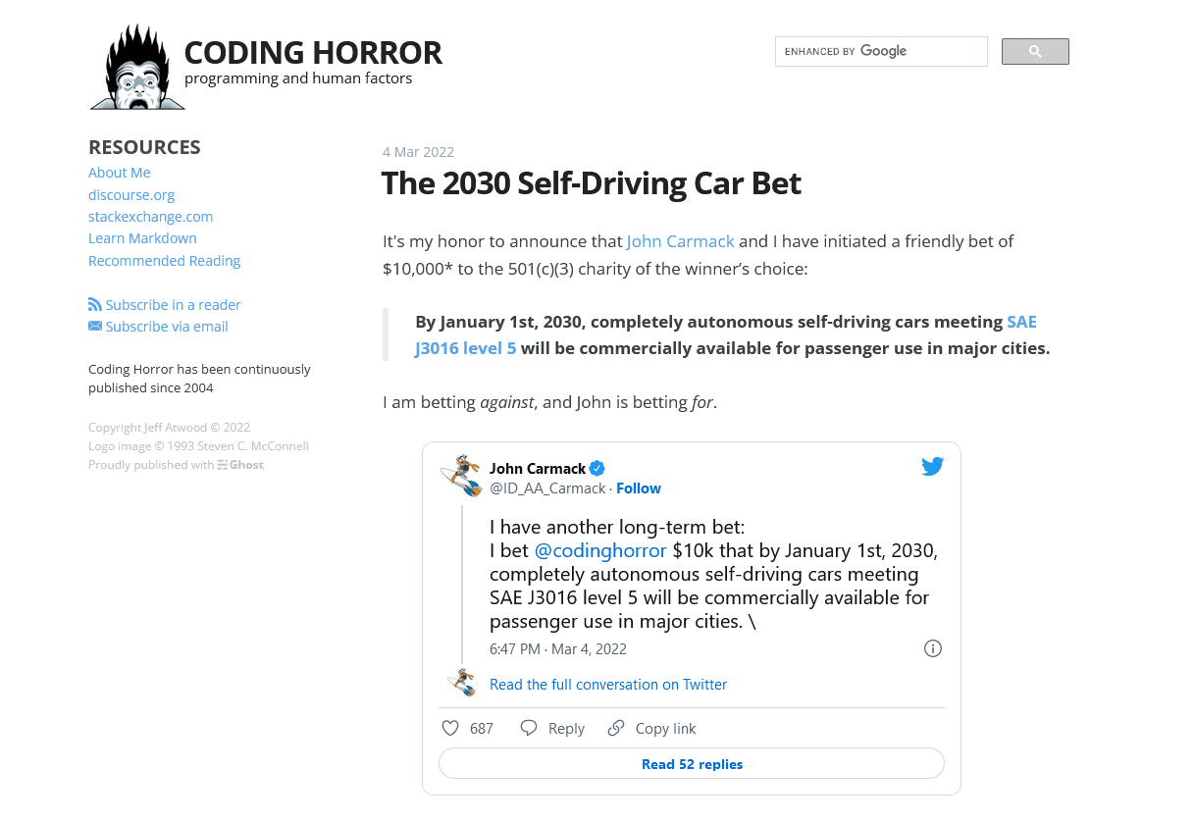Open the Learn Markdown link
The height and width of the screenshot is (822, 1194).
tap(142, 238)
